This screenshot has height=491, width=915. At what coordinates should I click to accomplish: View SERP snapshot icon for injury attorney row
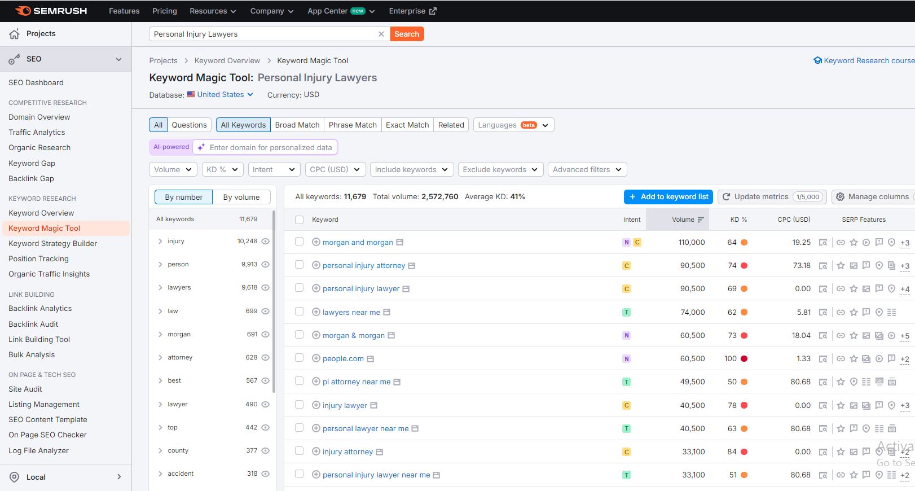tap(823, 452)
